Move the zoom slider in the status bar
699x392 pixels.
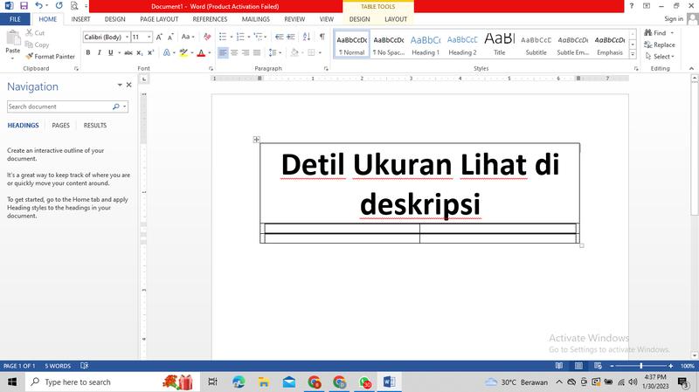641,366
